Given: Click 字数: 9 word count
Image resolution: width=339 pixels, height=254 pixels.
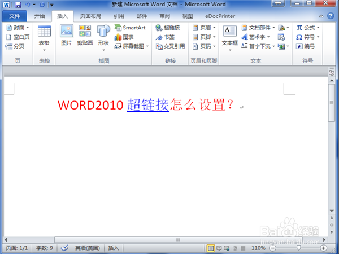Looking at the screenshot, I should click(44, 248).
